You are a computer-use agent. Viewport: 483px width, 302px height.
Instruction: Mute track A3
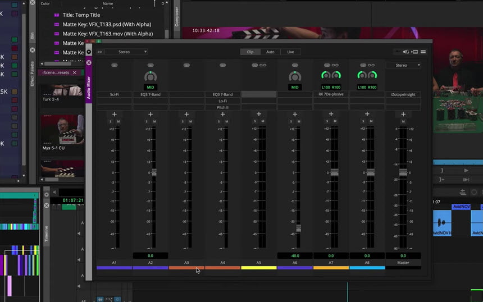[x=191, y=122]
